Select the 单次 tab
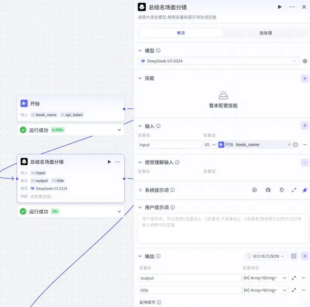This screenshot has width=310, height=307. tap(181, 33)
